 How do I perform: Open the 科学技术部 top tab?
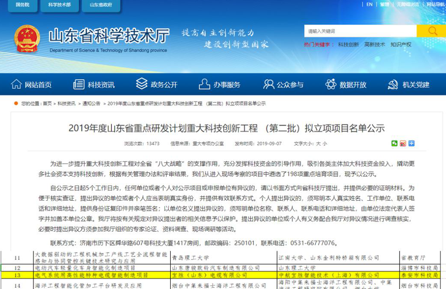[x=59, y=5]
